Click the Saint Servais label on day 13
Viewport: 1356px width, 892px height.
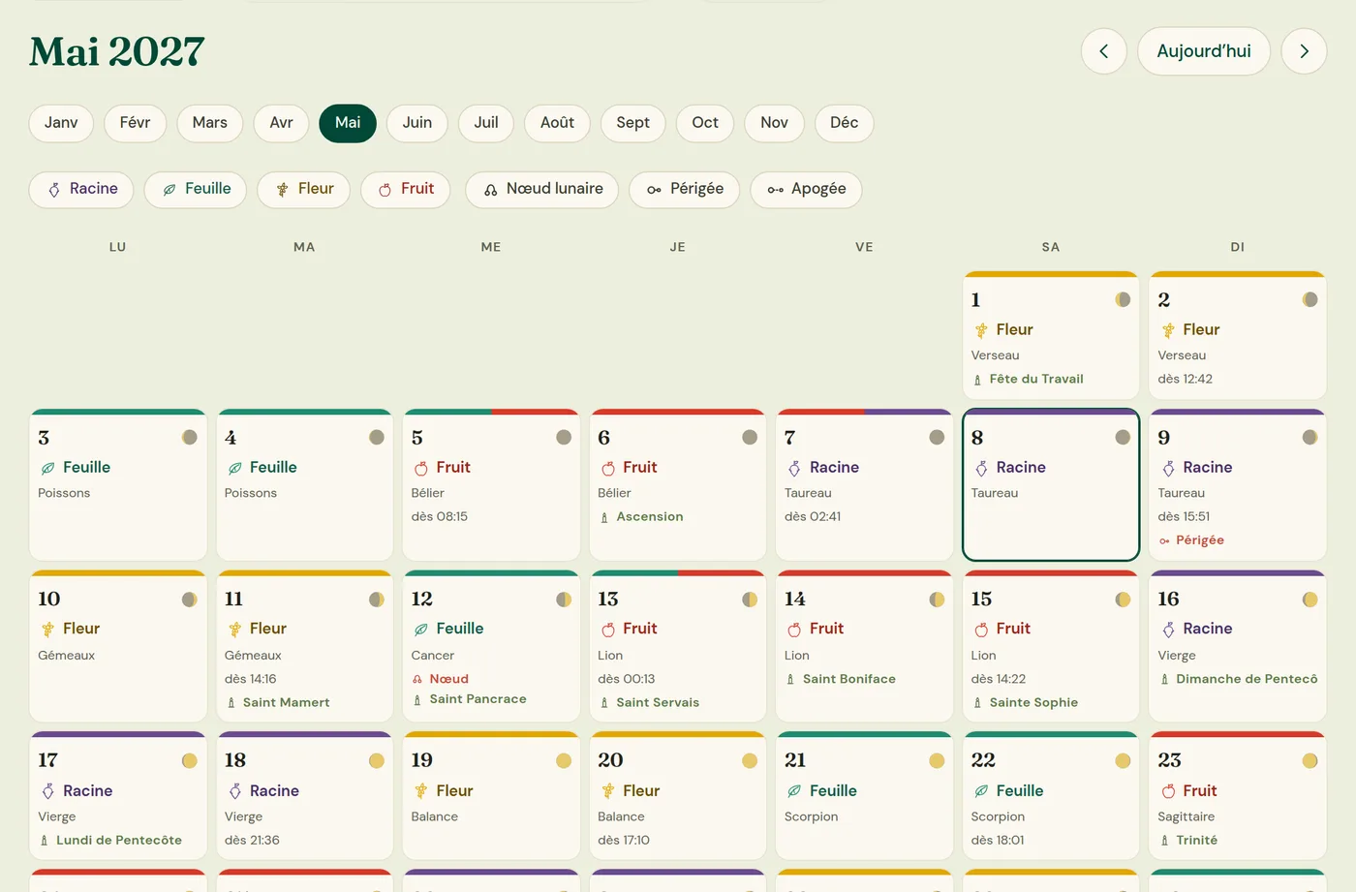click(x=658, y=703)
